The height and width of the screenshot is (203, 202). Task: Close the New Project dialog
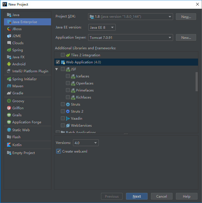click(x=197, y=4)
